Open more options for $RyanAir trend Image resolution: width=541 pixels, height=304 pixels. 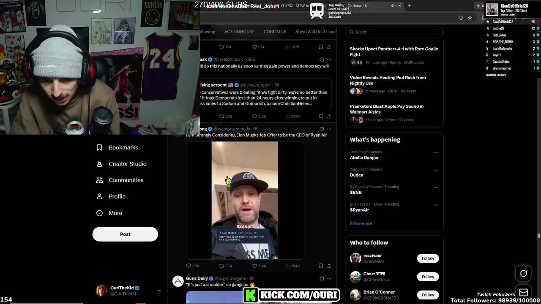click(436, 205)
